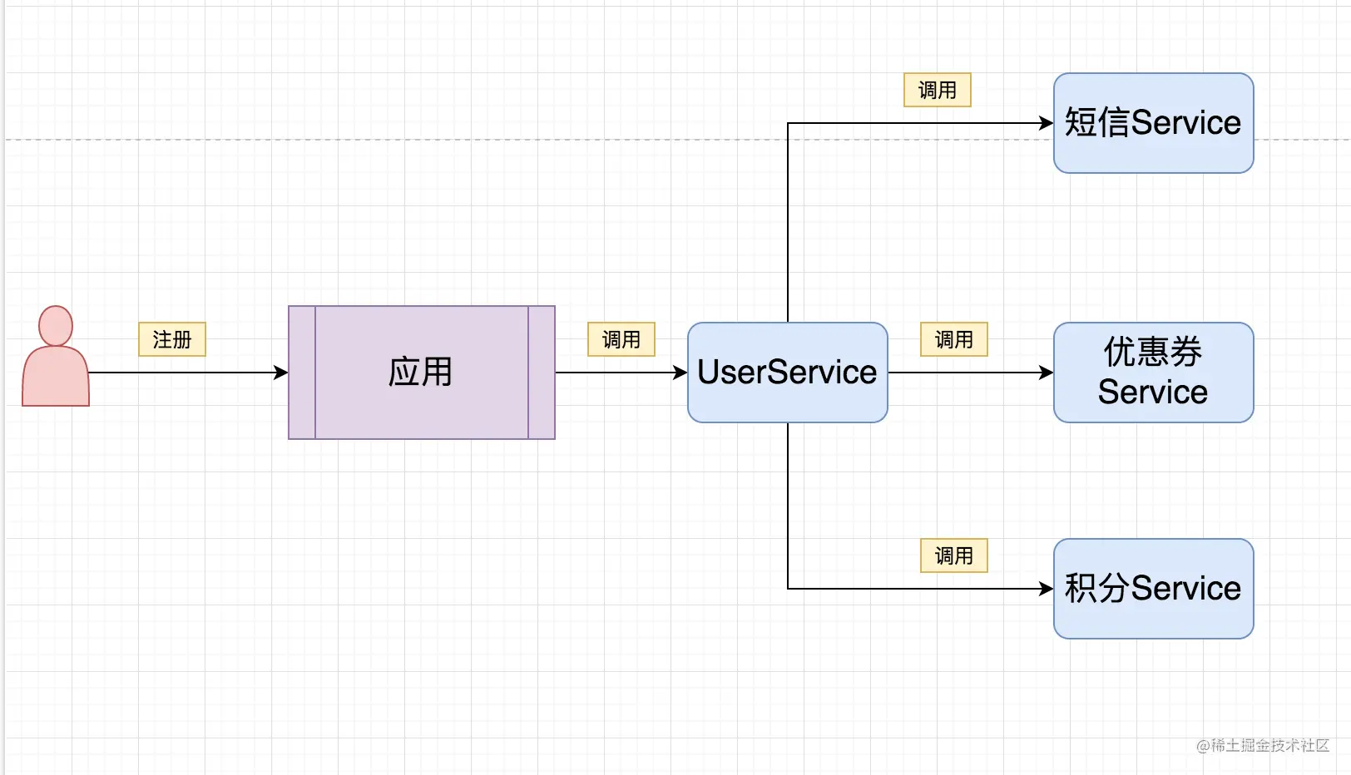Click the UserService node
Image resolution: width=1351 pixels, height=775 pixels.
788,373
